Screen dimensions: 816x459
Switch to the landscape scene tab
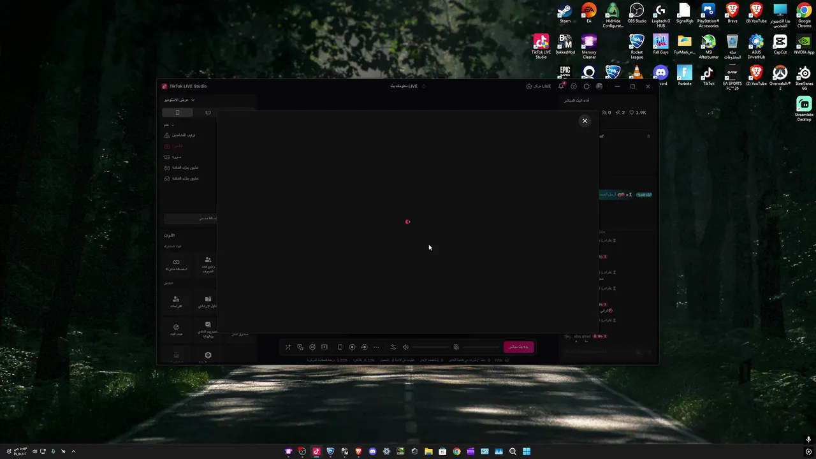(x=208, y=113)
